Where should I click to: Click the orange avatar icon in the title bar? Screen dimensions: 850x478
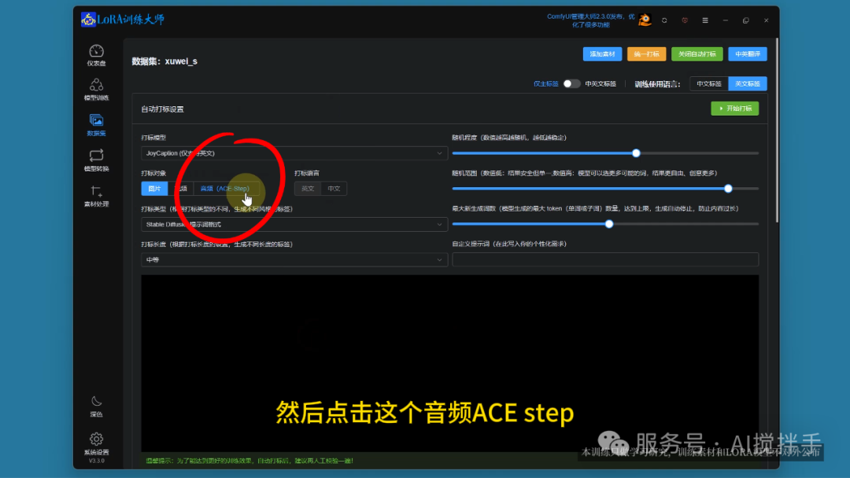(x=645, y=20)
